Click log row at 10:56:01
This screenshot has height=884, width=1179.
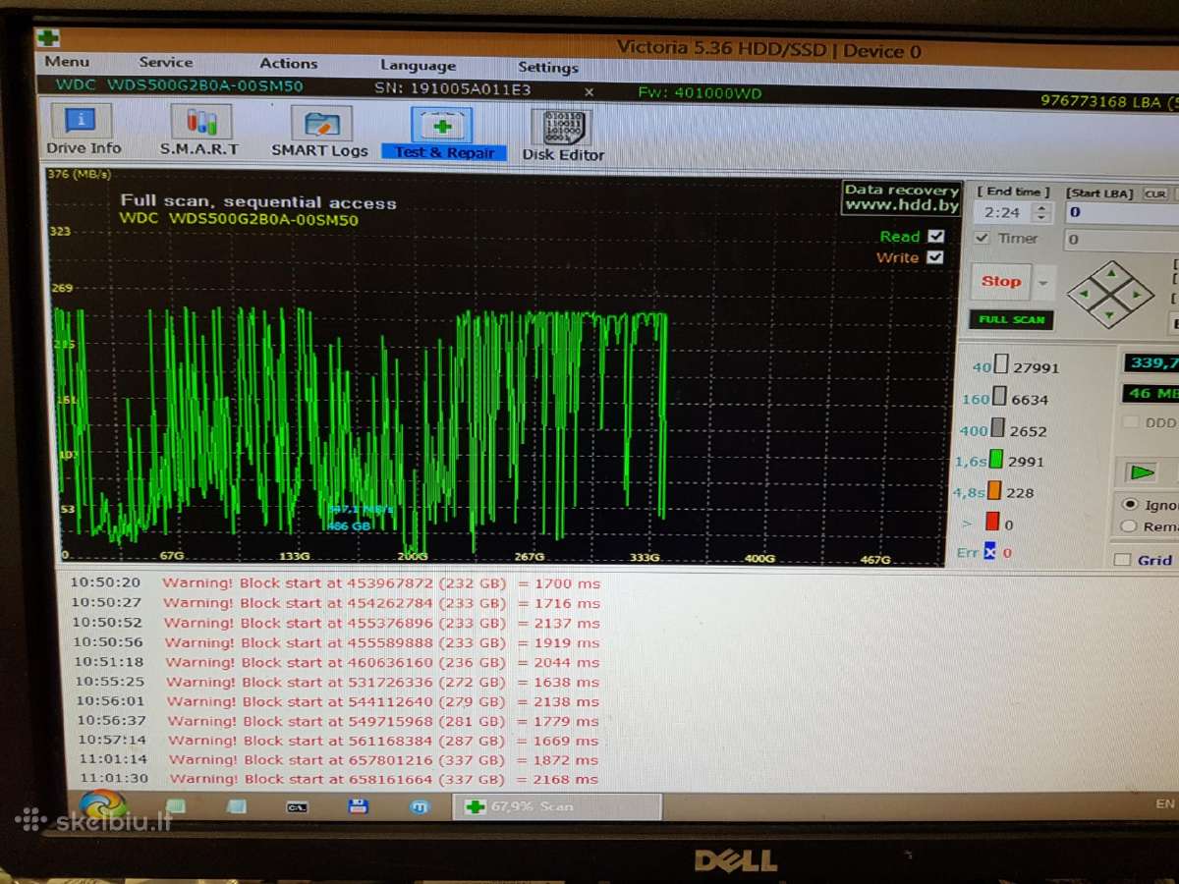tap(336, 701)
